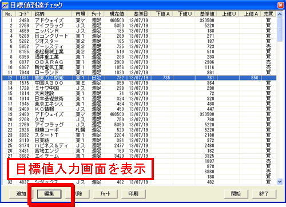This screenshot has height=207, width=286.
Task: Click the vertical scrollbar thumb
Action: tap(280, 29)
